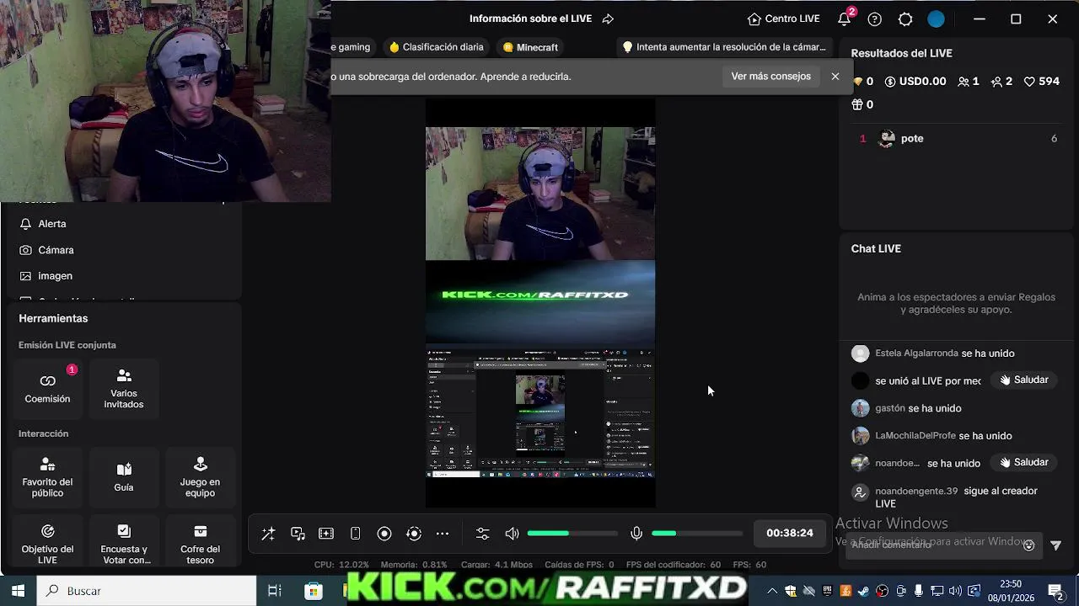Select the Clasificación diaria chip
1079x606 pixels.
click(436, 47)
